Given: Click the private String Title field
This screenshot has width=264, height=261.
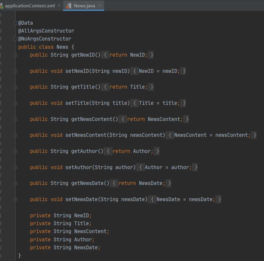Looking at the screenshot, I should tap(61, 223).
